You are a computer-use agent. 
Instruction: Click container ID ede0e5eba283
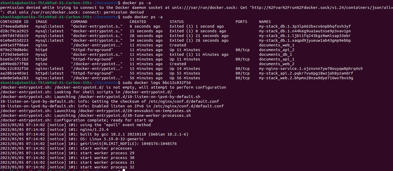point(14,78)
